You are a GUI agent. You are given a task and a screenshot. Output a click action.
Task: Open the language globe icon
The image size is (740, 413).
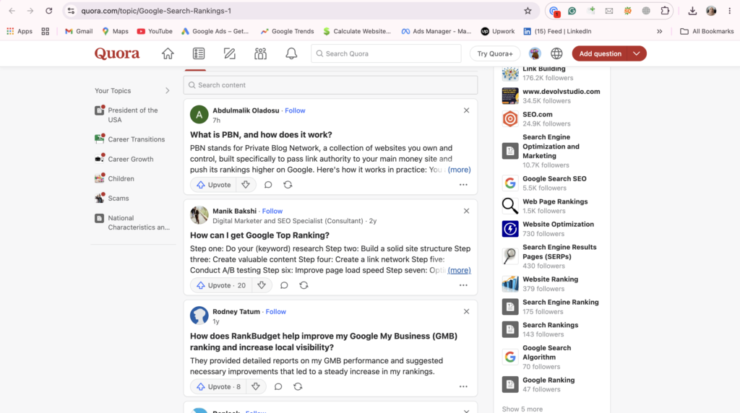point(556,53)
